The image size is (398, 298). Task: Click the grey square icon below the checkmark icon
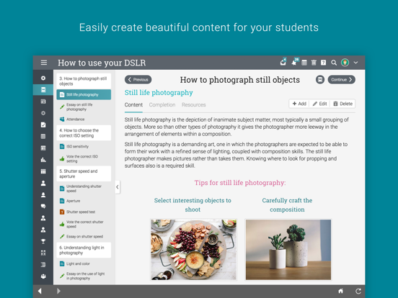point(43,136)
